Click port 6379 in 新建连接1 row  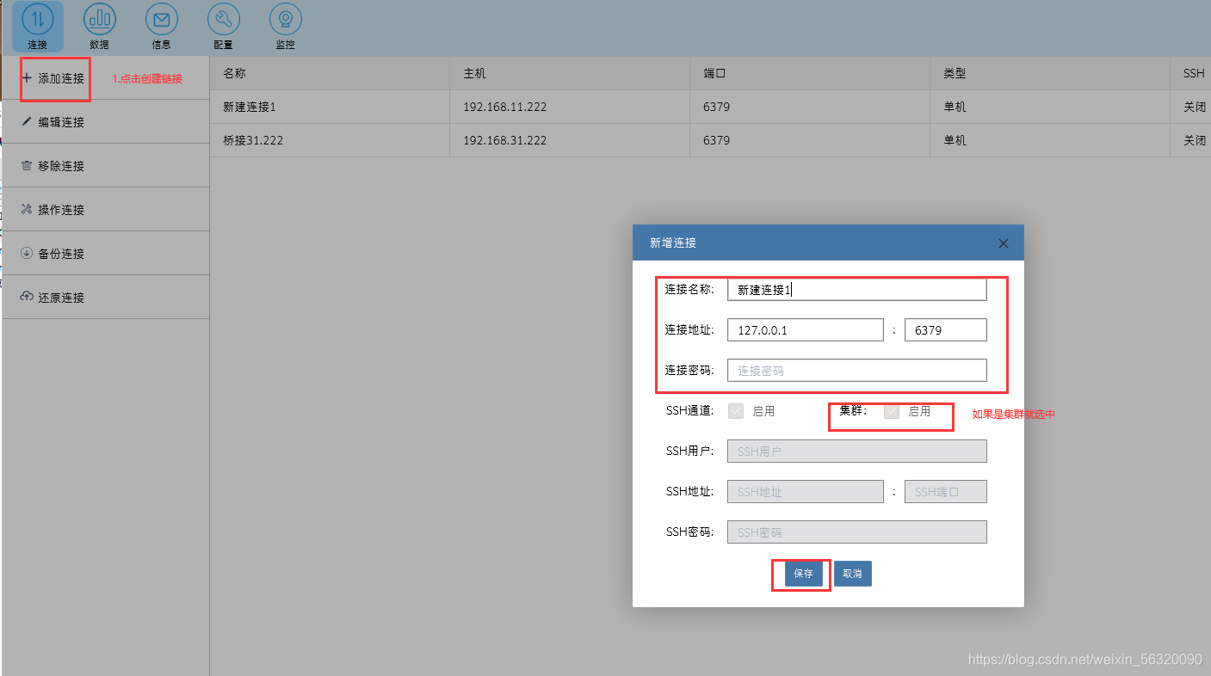pyautogui.click(x=716, y=108)
